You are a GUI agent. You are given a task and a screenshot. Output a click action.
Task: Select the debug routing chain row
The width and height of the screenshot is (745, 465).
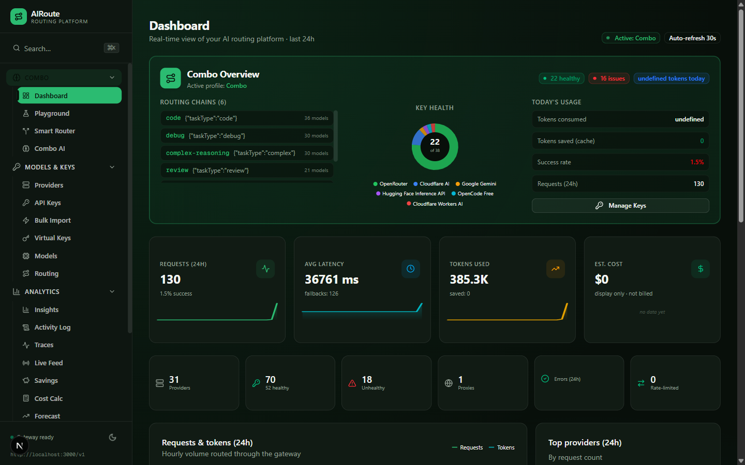click(247, 136)
